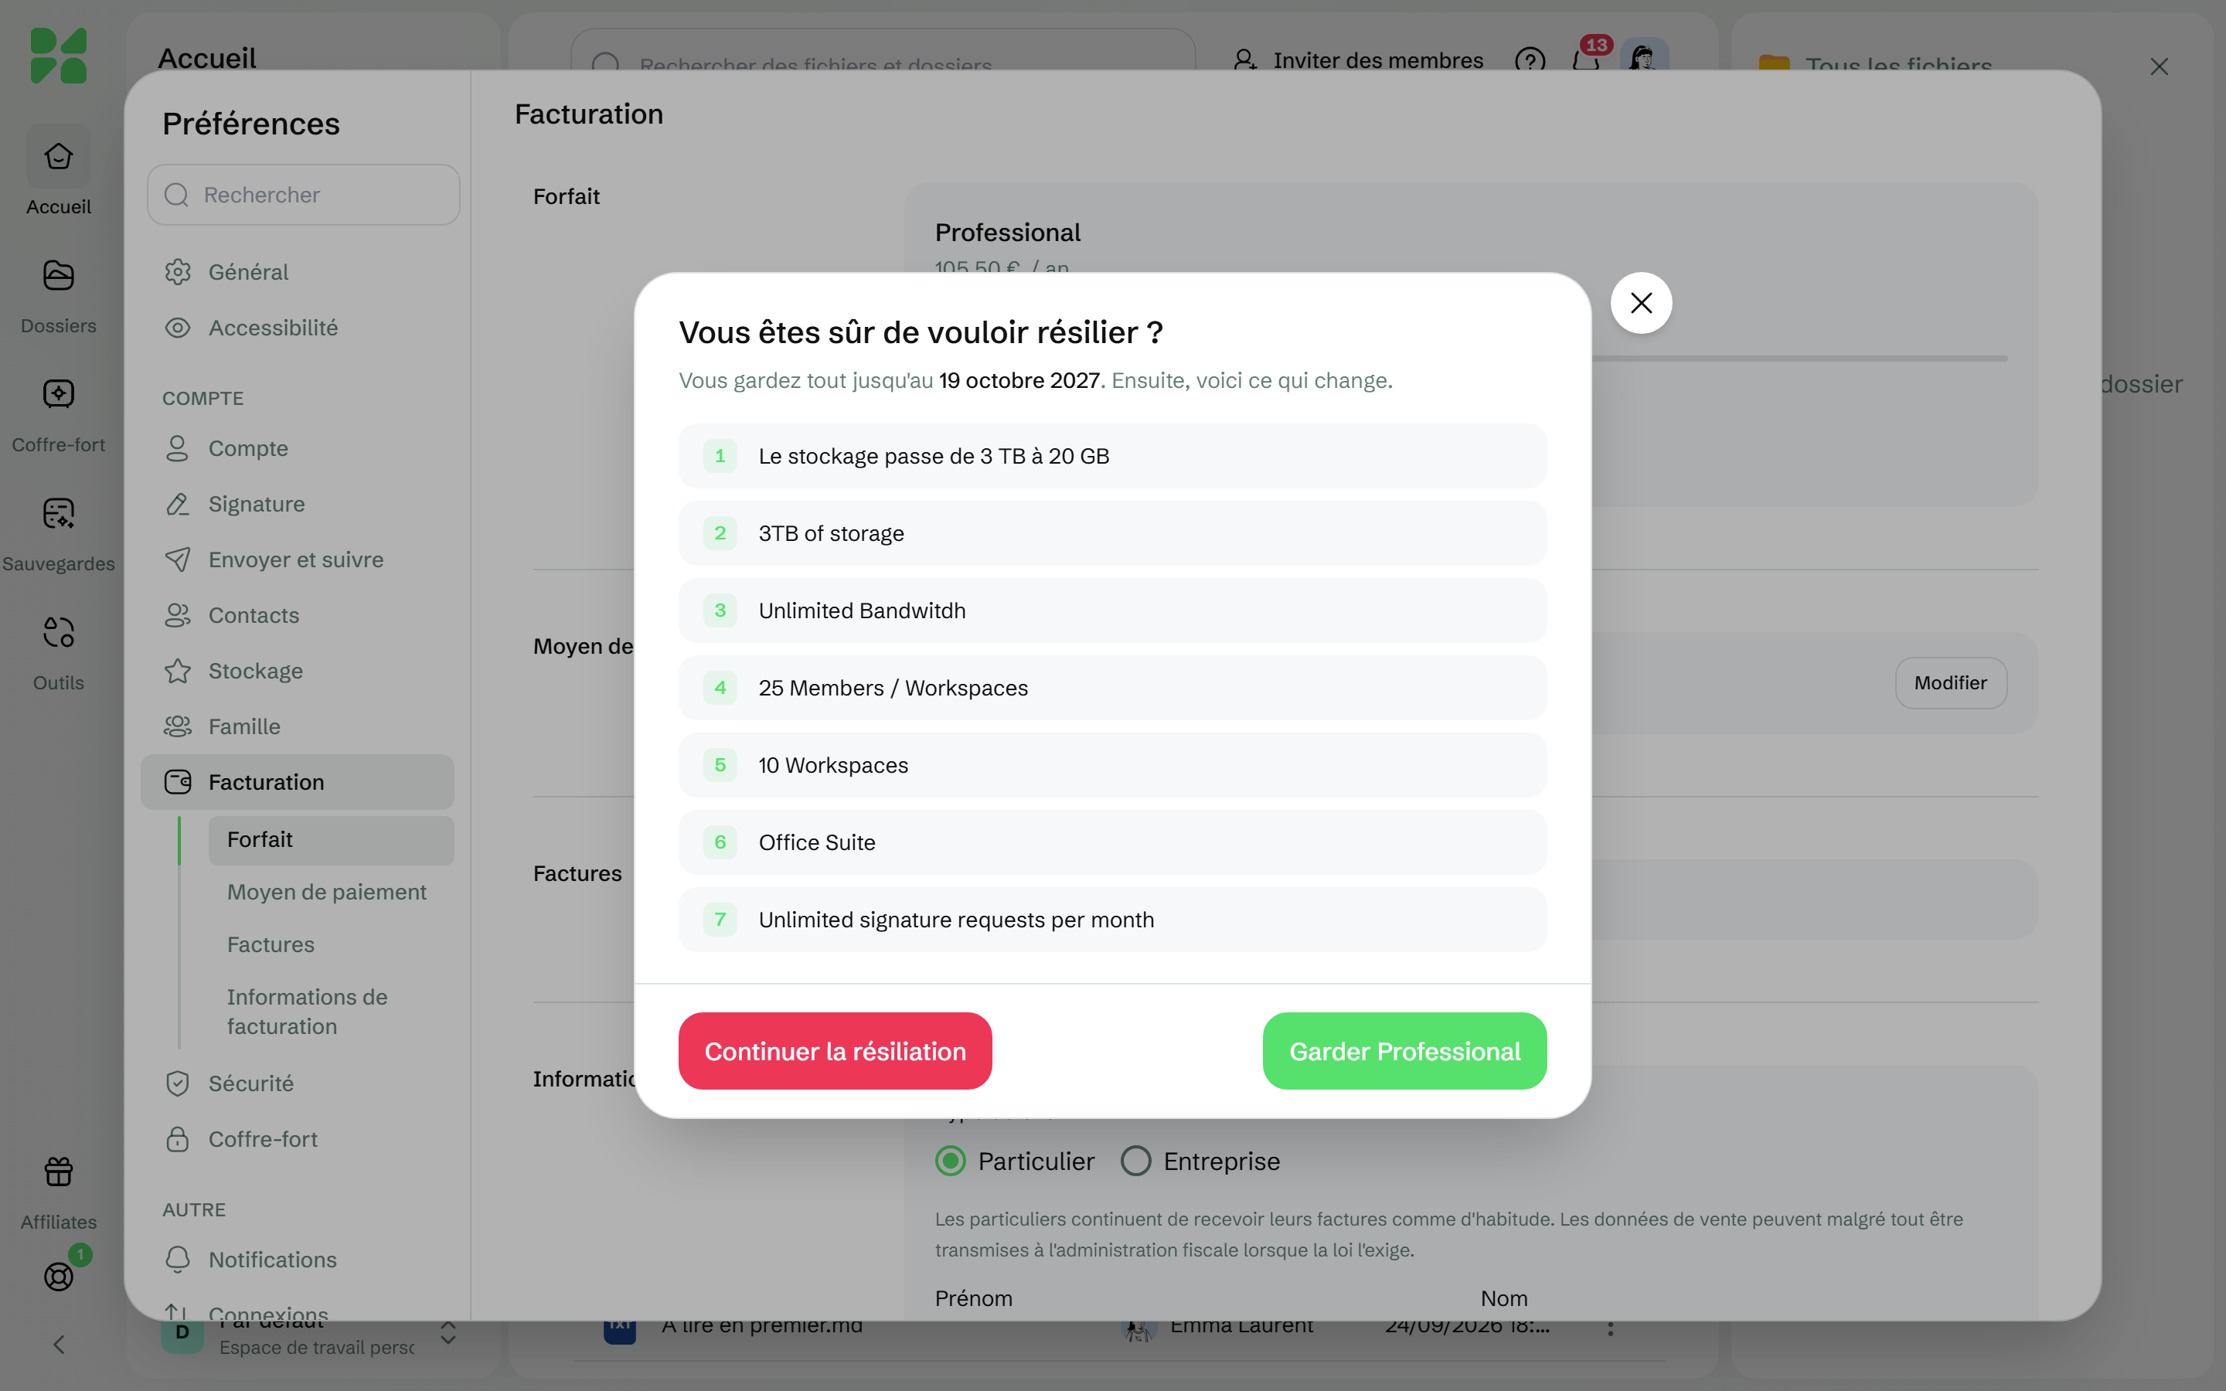Click 'Le stockage passe de 3 TB à 20 GB'
Viewport: 2226px width, 1391px height.
[1112, 456]
